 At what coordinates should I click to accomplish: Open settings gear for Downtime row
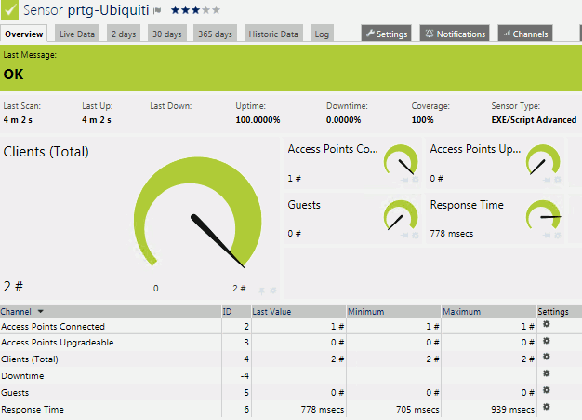[x=547, y=373]
